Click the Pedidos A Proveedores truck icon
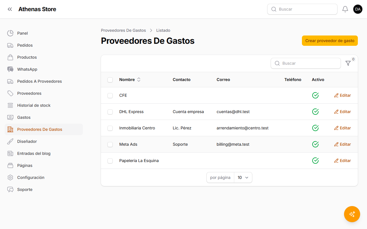 coord(10,81)
